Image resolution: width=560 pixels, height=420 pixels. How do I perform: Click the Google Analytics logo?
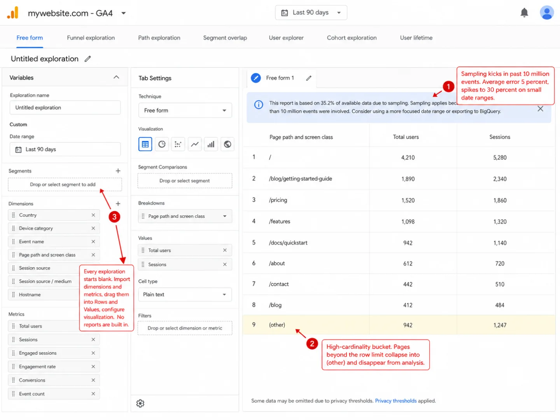click(x=13, y=13)
